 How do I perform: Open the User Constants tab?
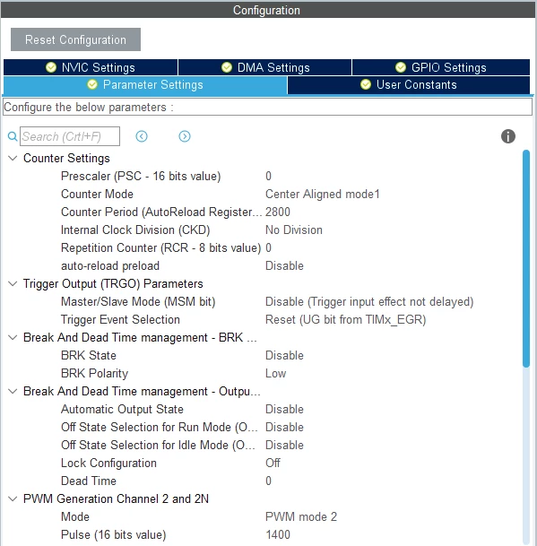pyautogui.click(x=409, y=85)
